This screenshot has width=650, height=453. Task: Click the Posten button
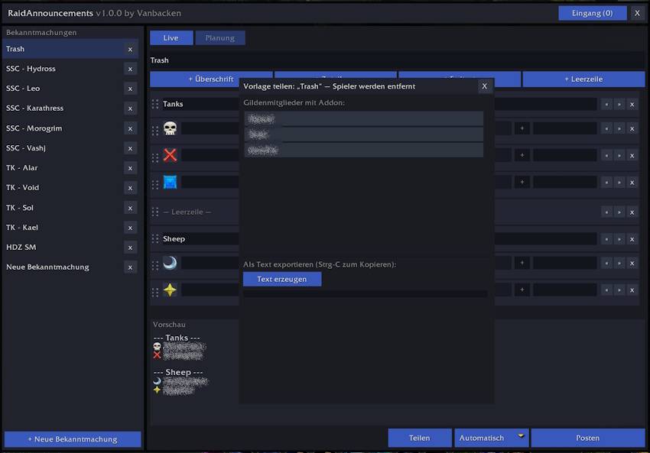[x=588, y=438]
